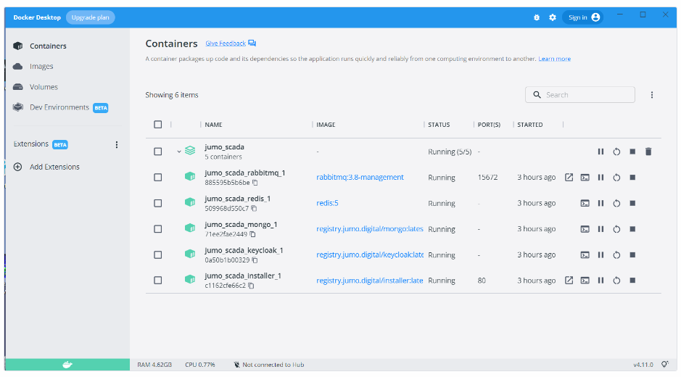Restart the jumo_scada_keycloak_1 container

pyautogui.click(x=616, y=255)
